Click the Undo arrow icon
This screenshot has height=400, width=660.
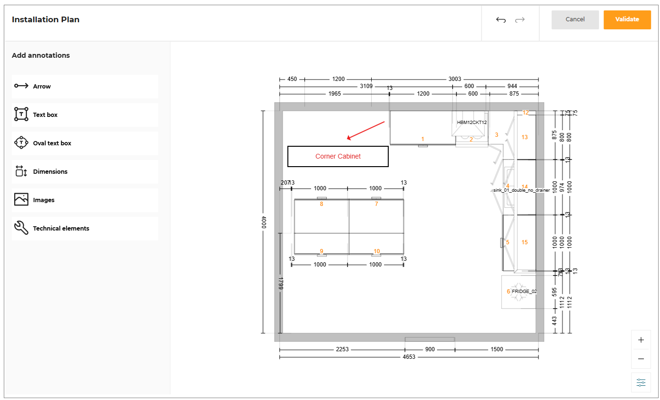[x=500, y=19]
